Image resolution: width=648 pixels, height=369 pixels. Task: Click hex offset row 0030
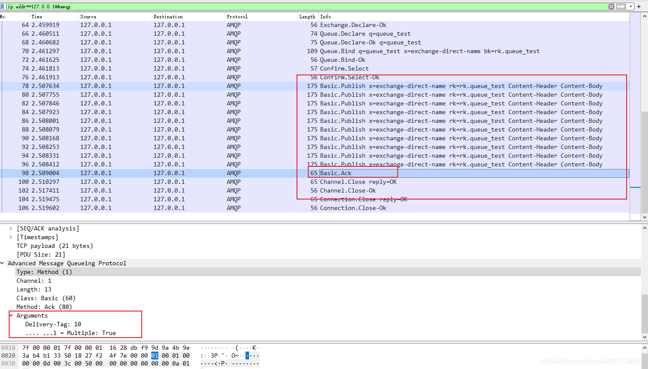[x=8, y=363]
